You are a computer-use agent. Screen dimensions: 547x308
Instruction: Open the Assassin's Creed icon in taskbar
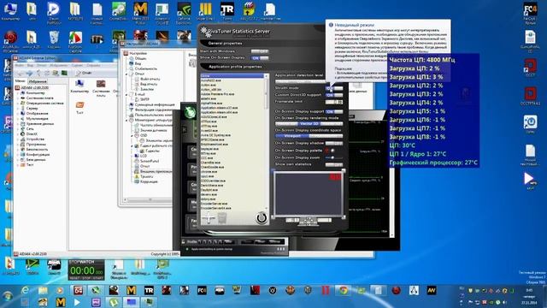click(414, 290)
